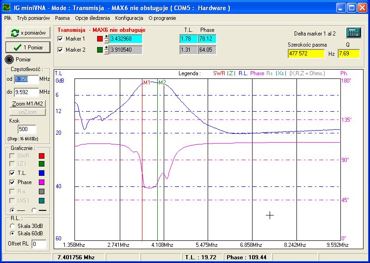The image size is (370, 263).
Task: Select the Skala 30dB radio button
Action: click(12, 226)
